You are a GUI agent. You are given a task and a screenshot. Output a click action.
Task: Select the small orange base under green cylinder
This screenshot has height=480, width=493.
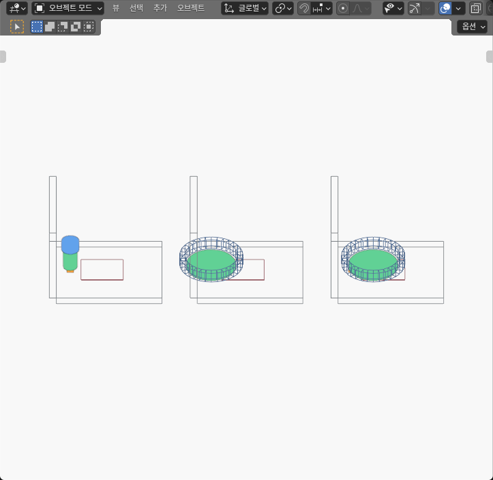tap(70, 271)
